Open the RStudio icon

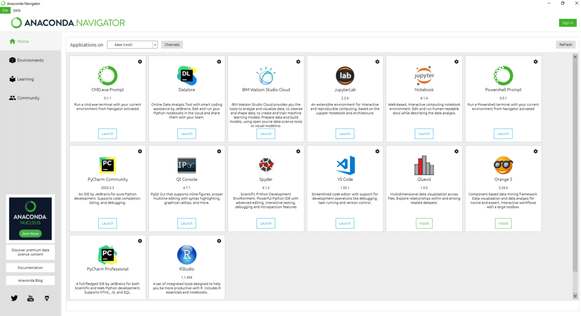186,254
